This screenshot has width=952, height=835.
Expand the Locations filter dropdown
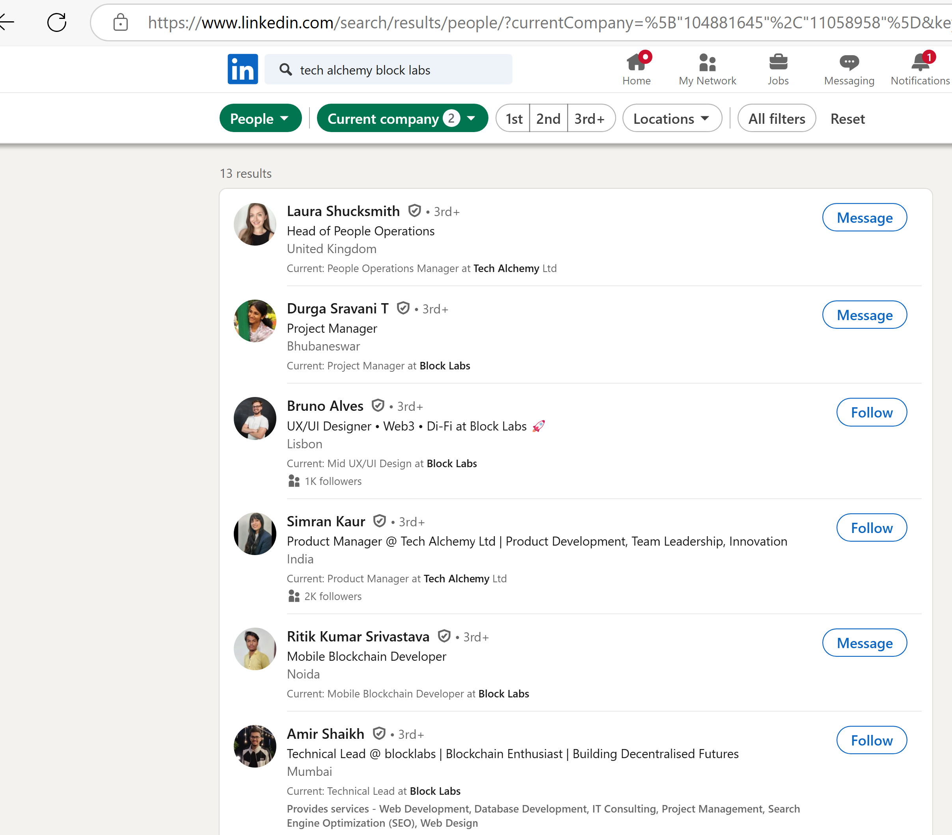672,118
